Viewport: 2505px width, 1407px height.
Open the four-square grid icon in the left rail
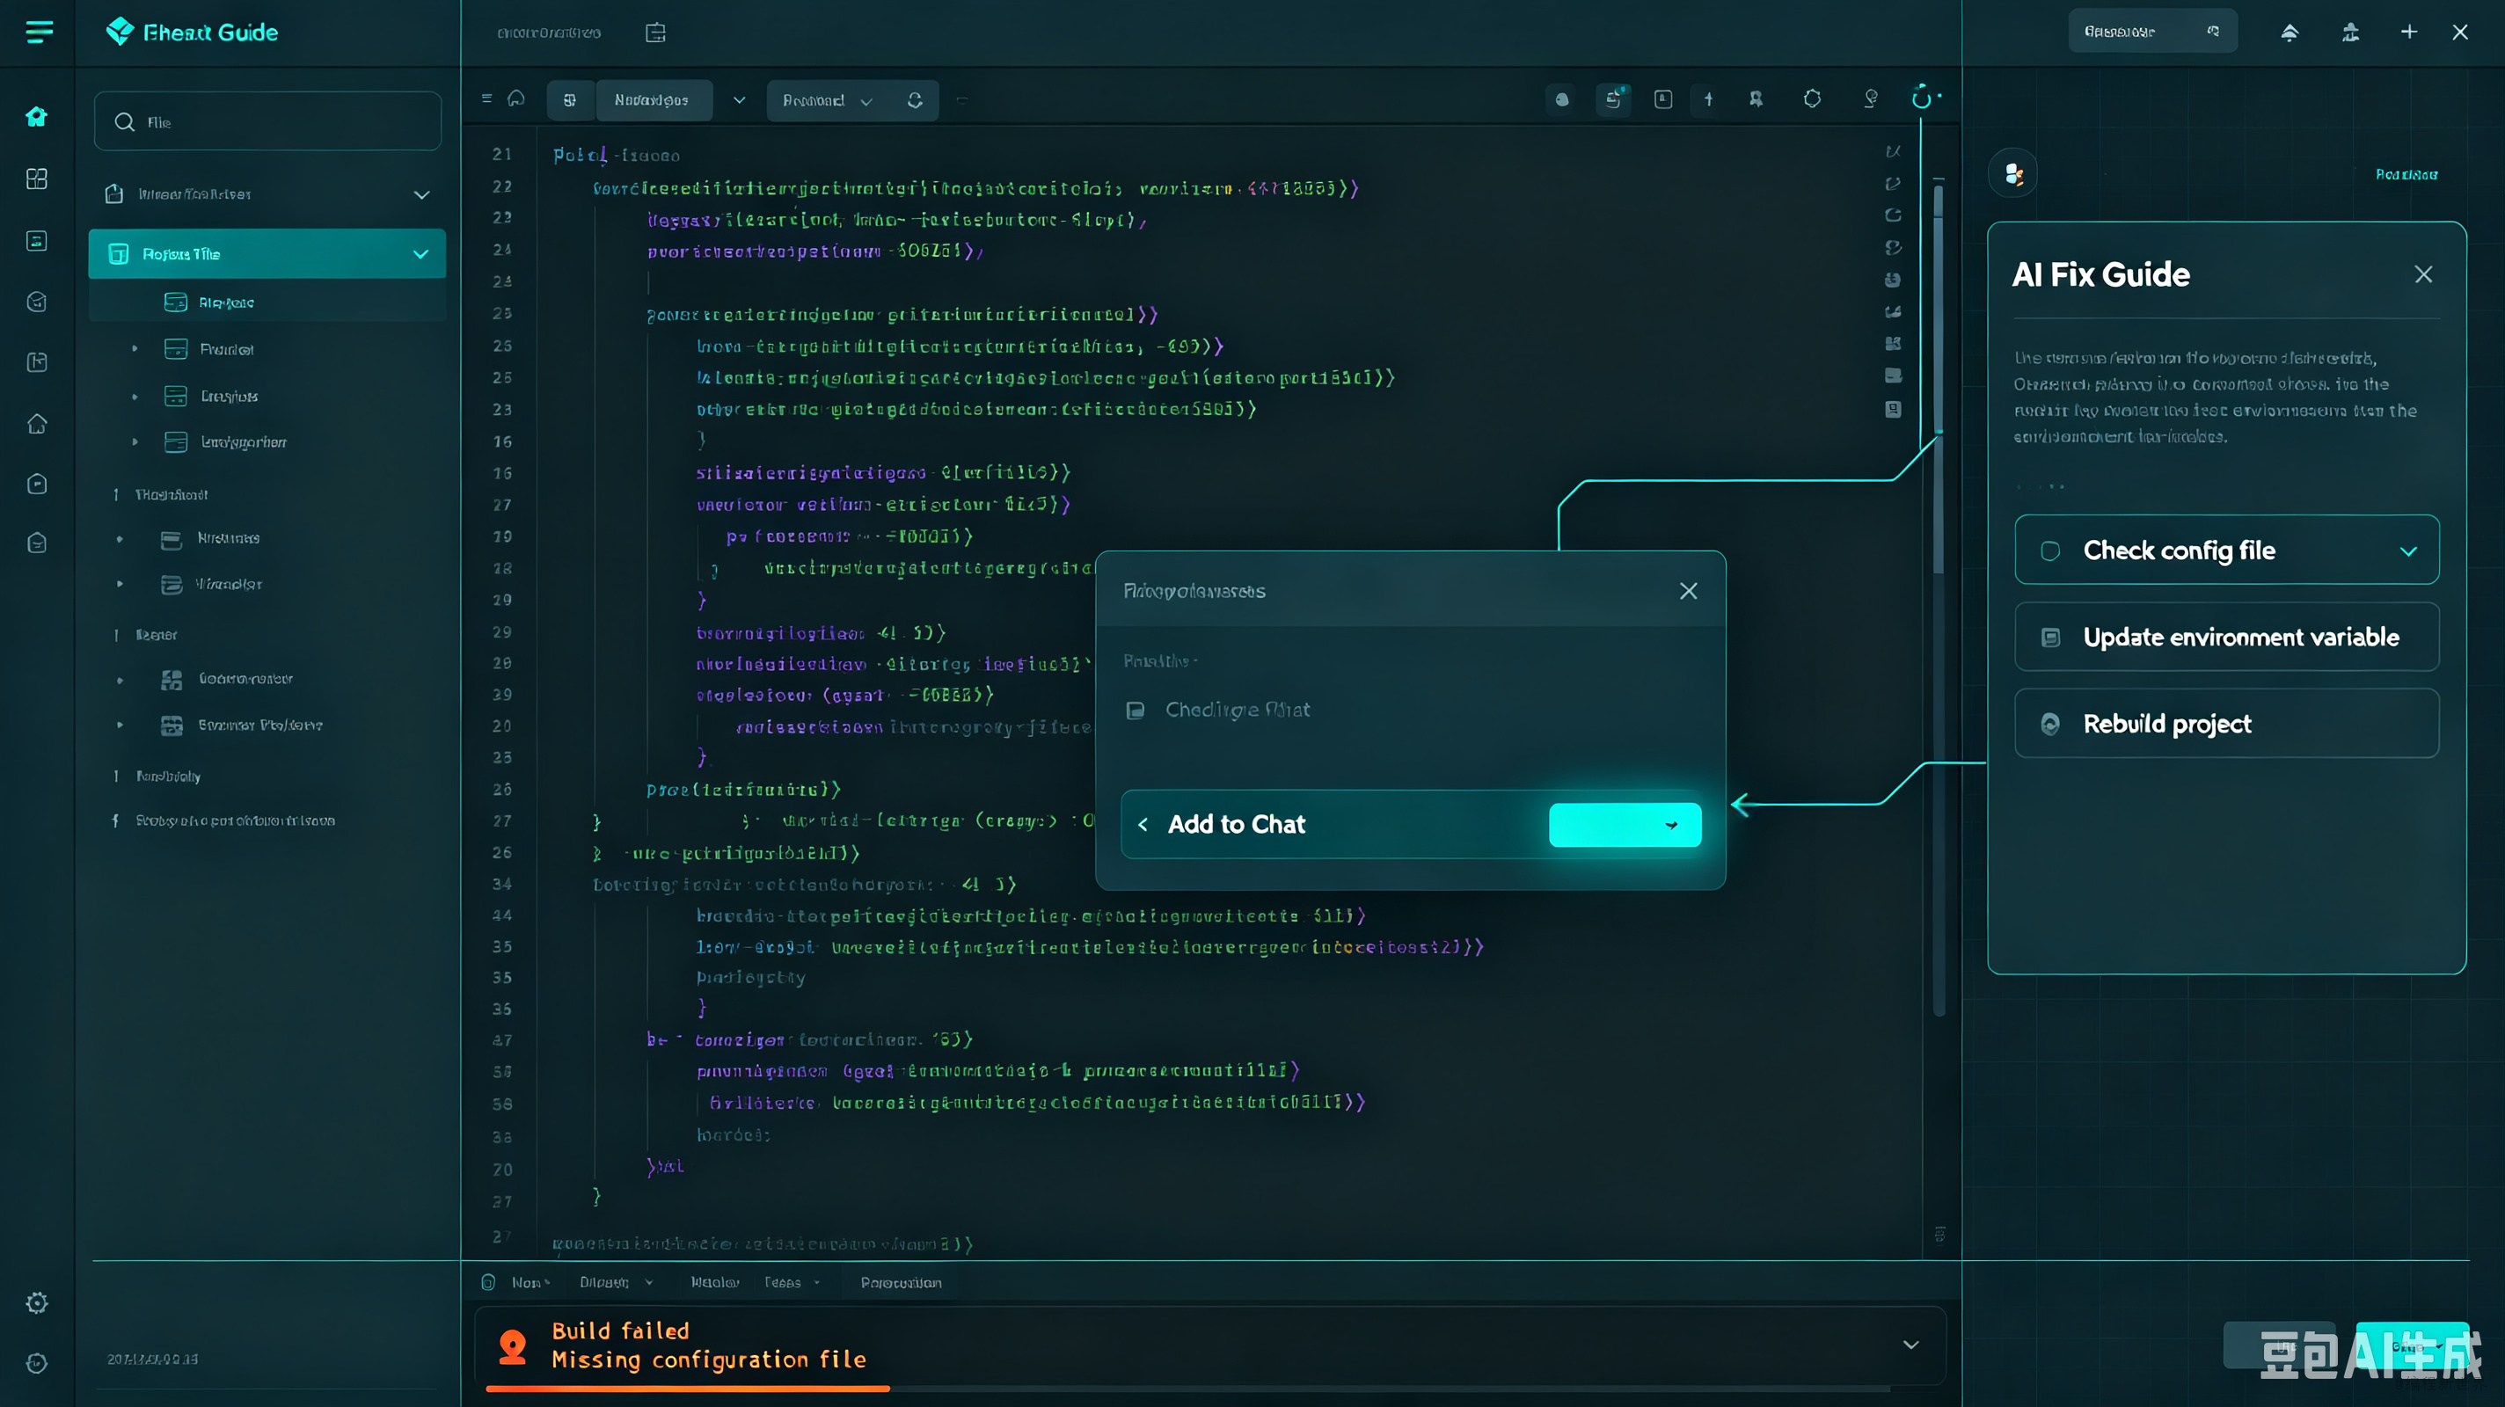37,179
